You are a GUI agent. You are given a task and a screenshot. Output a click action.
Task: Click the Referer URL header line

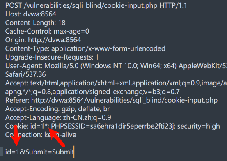click(111, 100)
